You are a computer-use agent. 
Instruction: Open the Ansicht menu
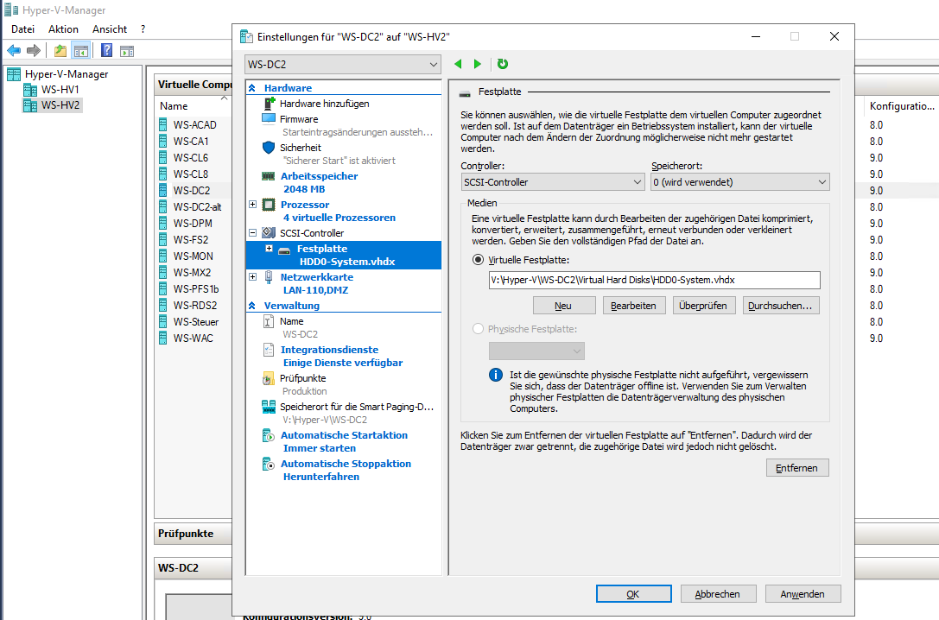110,29
